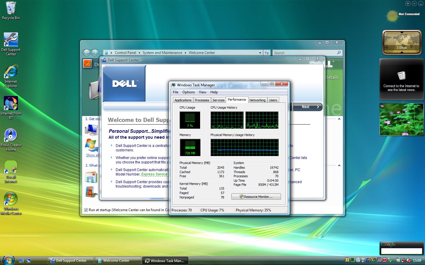425x265 pixels.
Task: Click the world clock gadget showing 3:09pm
Action: pos(402,43)
